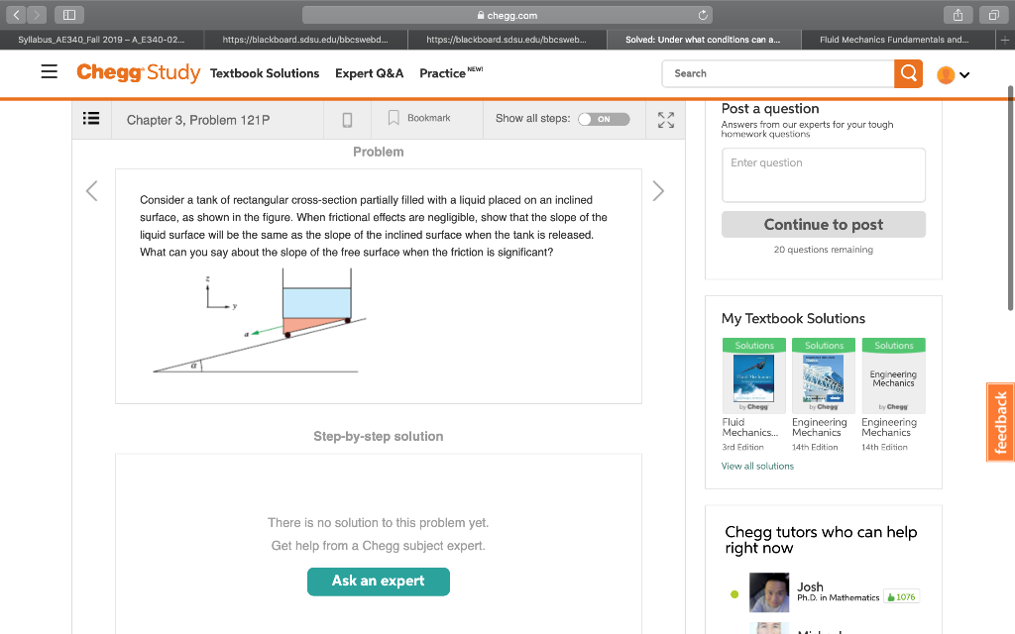Click the share icon in browser toolbar
The height and width of the screenshot is (634, 1015).
coord(958,15)
